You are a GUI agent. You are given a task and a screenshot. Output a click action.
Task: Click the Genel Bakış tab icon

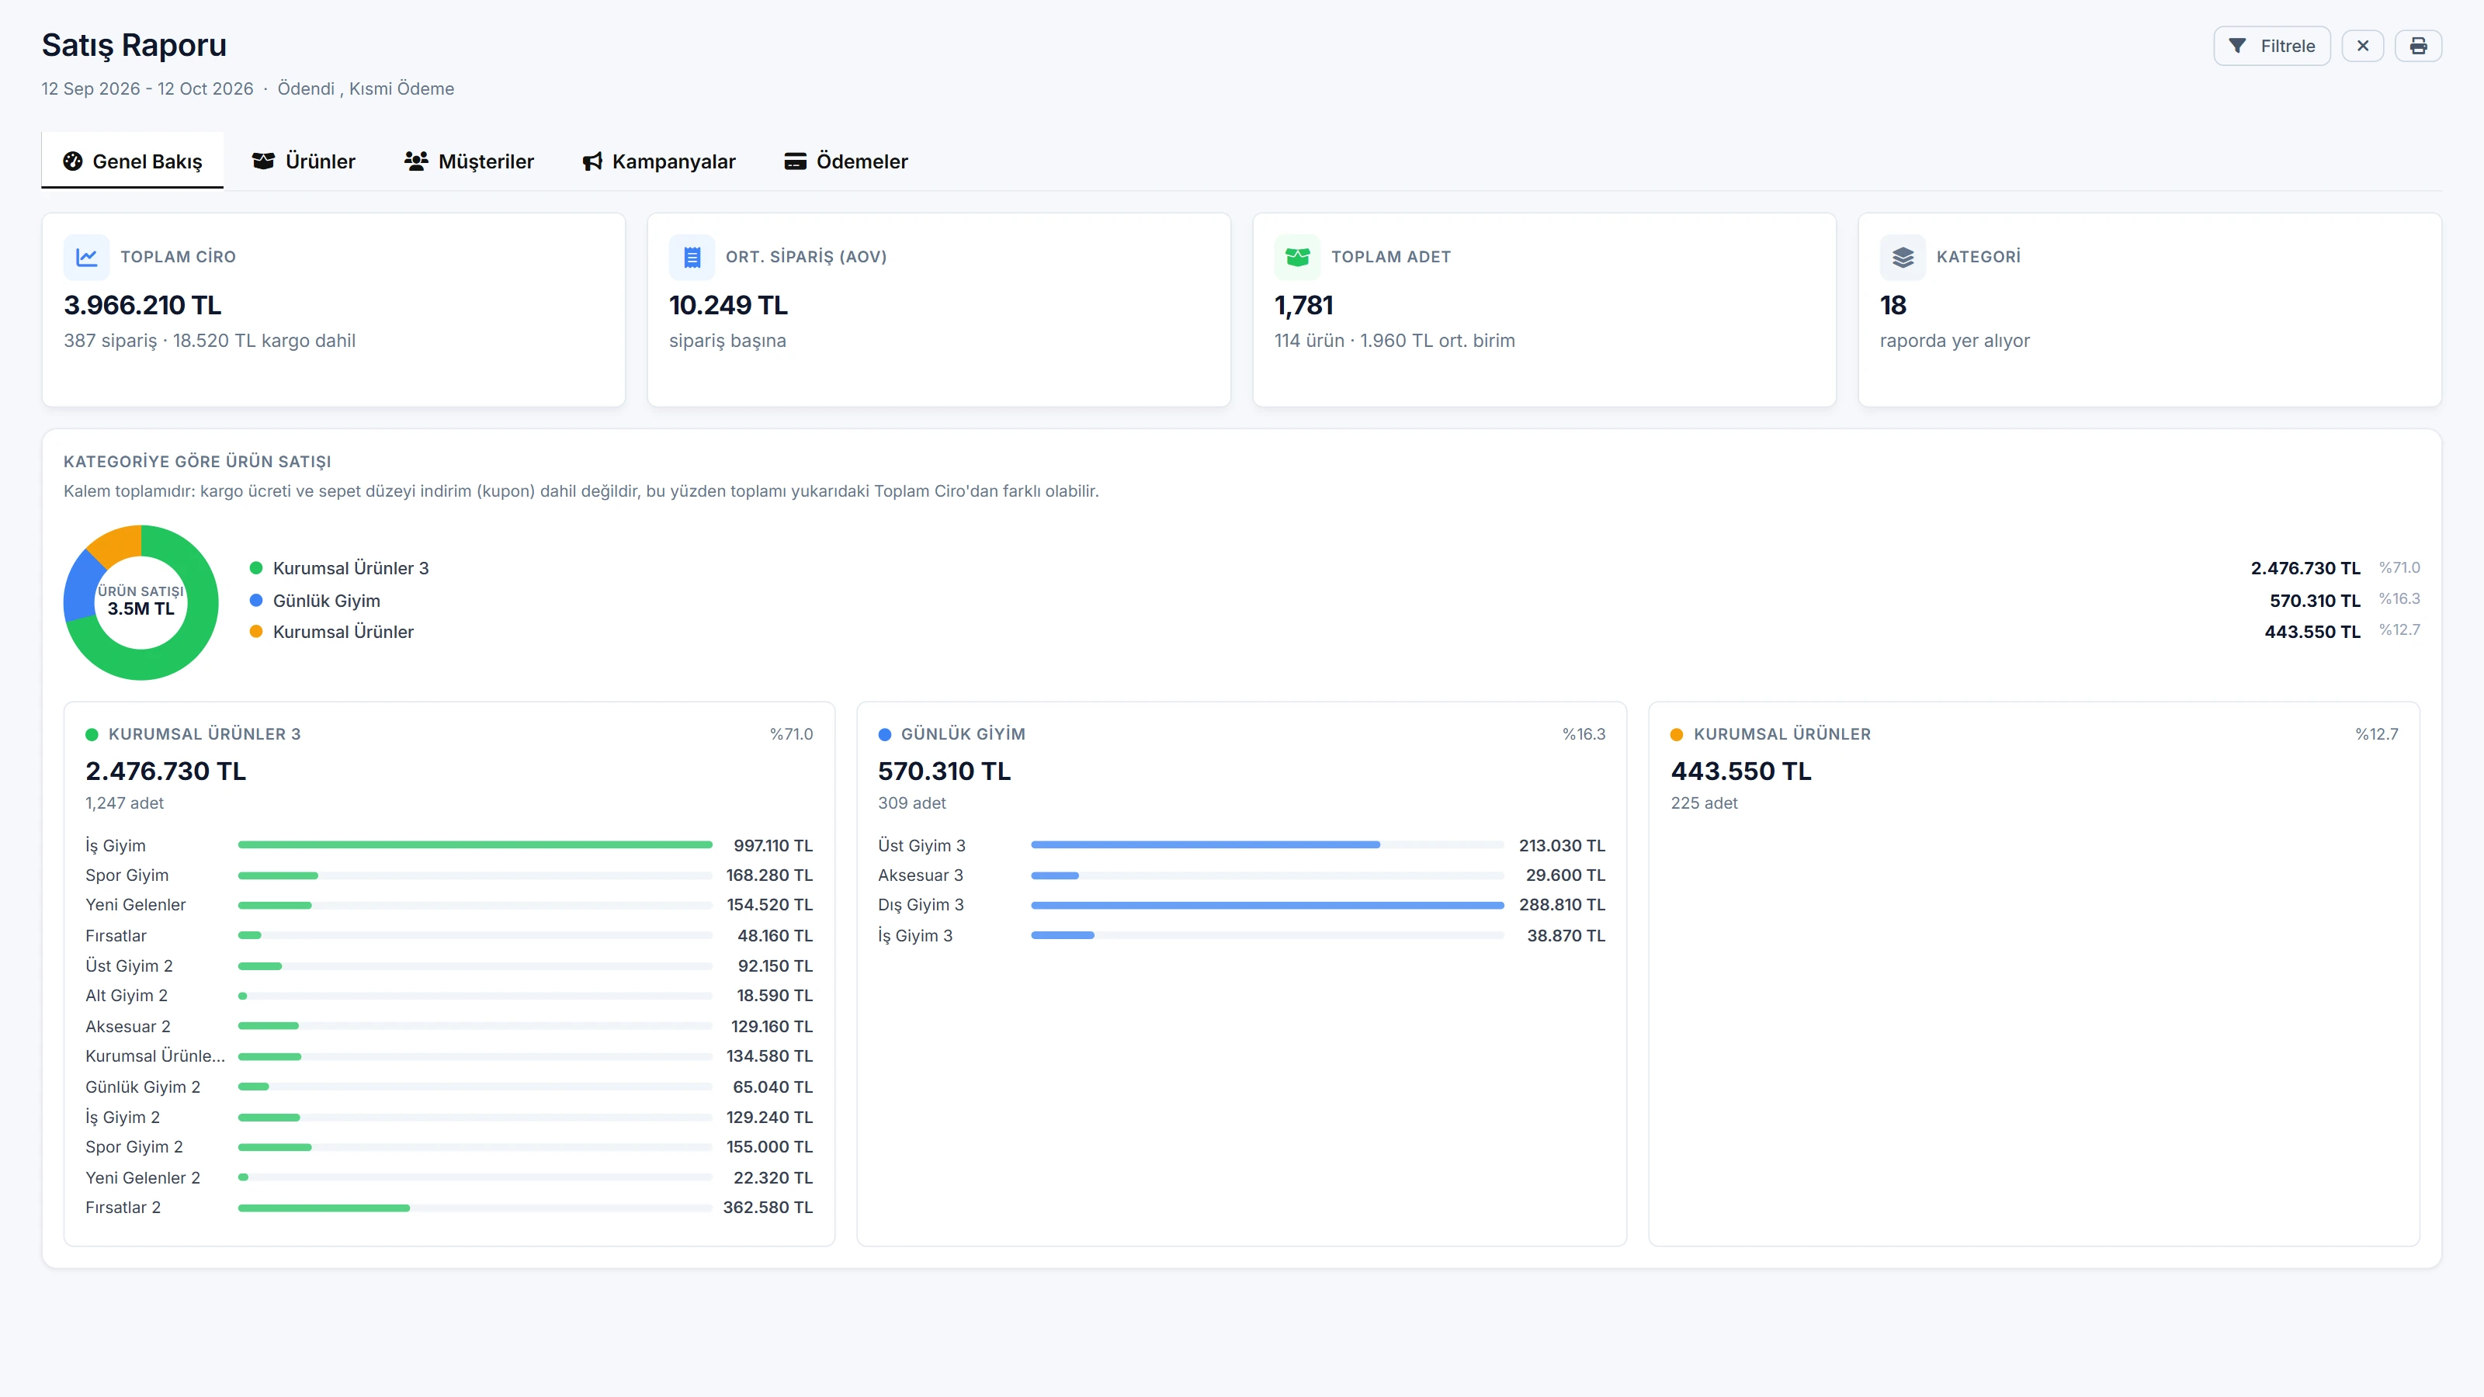72,161
